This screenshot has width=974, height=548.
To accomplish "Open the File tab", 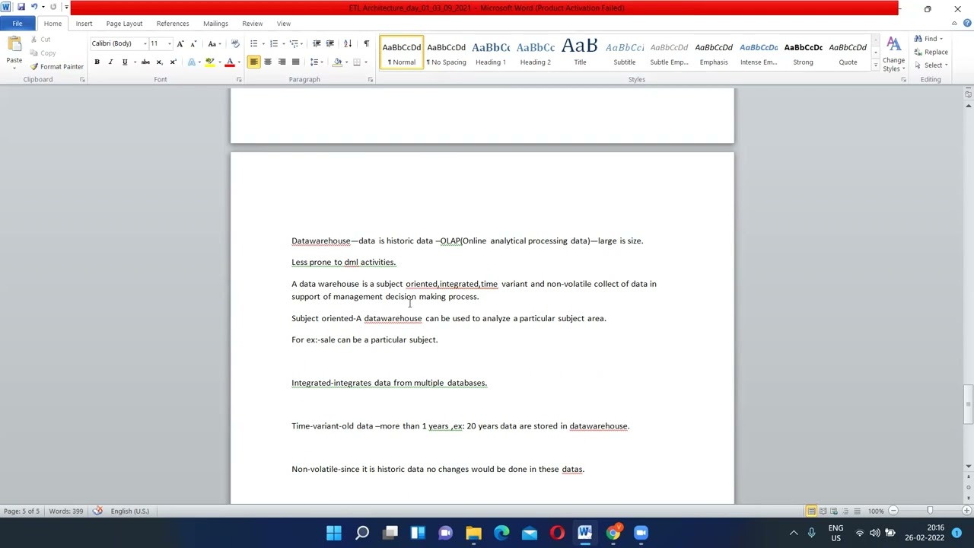I will click(17, 24).
